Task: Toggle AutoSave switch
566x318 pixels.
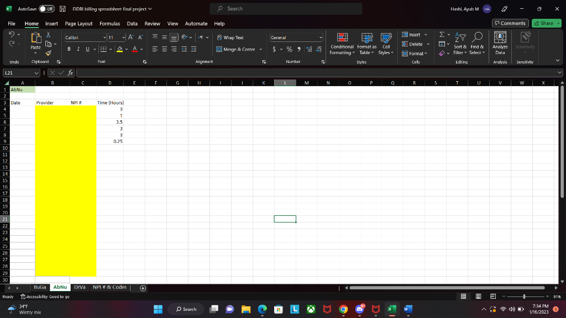Action: tap(47, 9)
